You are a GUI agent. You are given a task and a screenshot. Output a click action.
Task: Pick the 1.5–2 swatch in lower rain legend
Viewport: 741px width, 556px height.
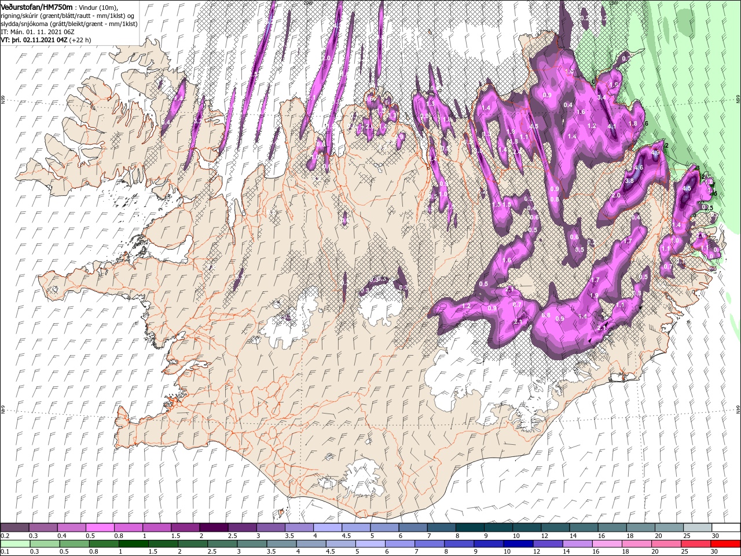point(163,544)
